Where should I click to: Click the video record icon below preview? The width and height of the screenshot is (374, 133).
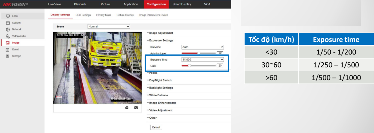click(127, 107)
